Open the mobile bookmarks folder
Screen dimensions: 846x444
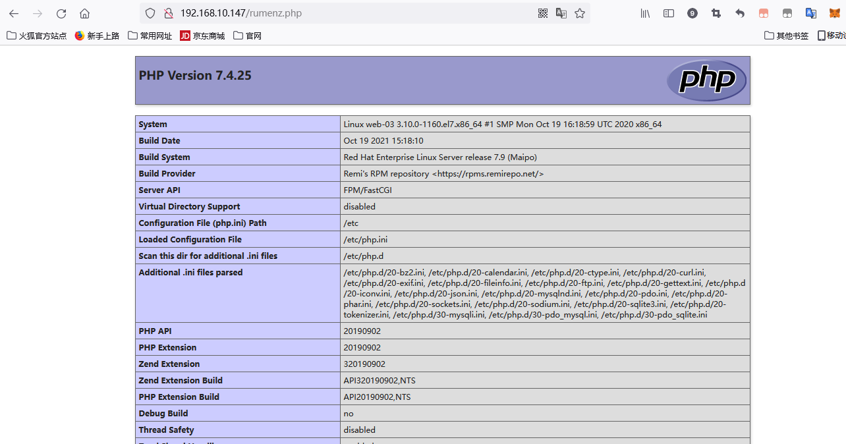(832, 36)
